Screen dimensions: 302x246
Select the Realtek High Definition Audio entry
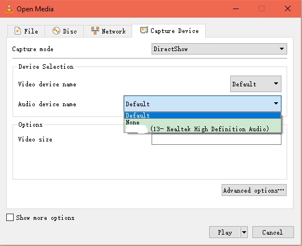(x=202, y=129)
